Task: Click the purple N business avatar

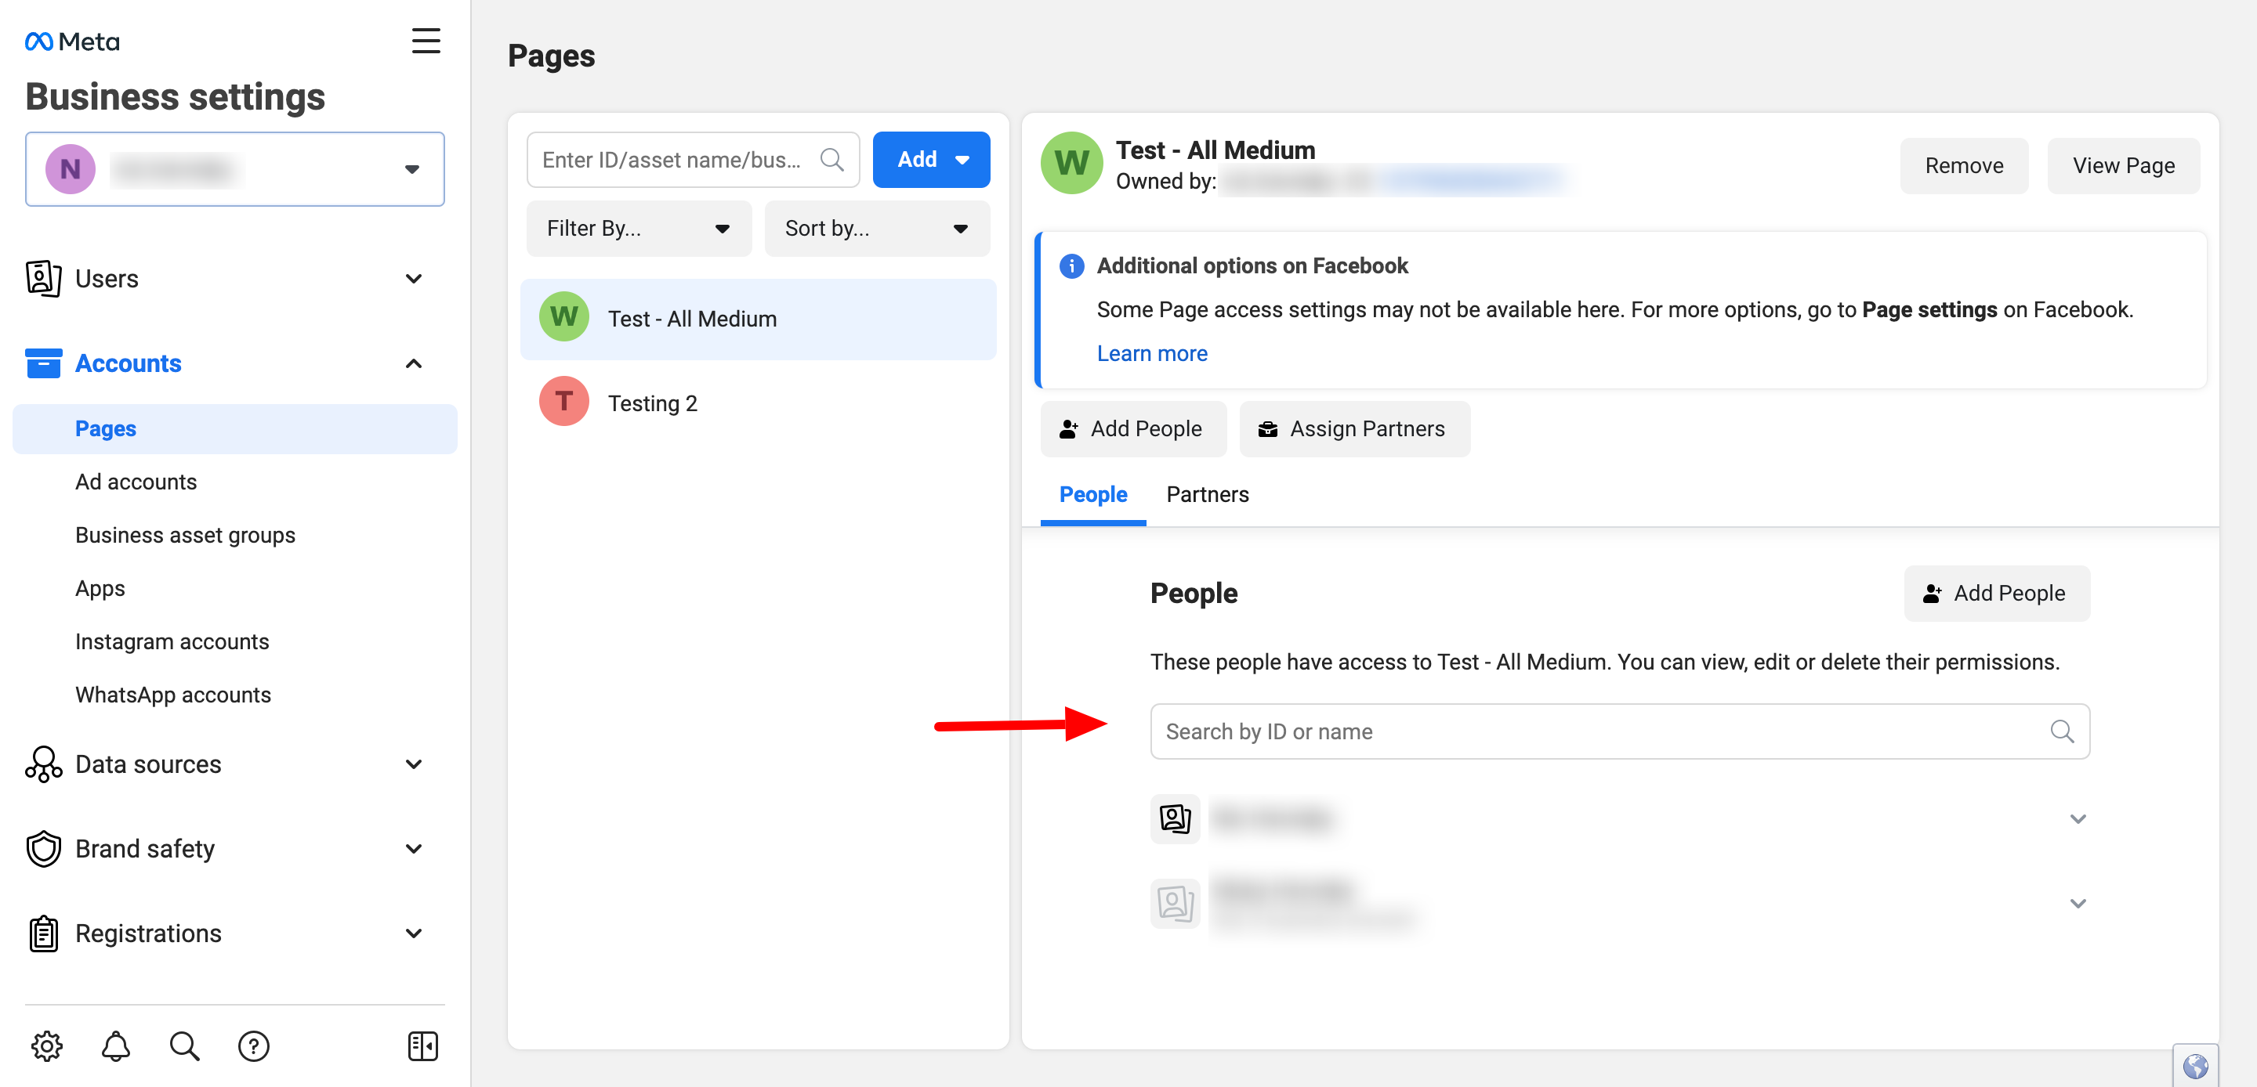Action: (70, 168)
